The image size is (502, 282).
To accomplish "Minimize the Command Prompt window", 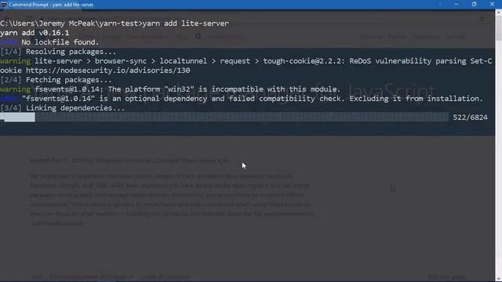I will pyautogui.click(x=457, y=4).
